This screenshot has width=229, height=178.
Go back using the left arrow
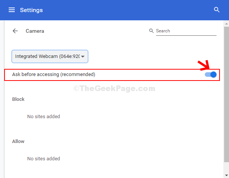coord(15,31)
